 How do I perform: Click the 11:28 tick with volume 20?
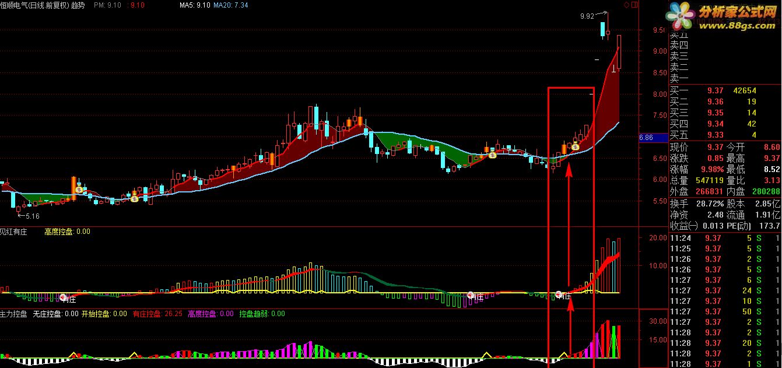coord(725,343)
